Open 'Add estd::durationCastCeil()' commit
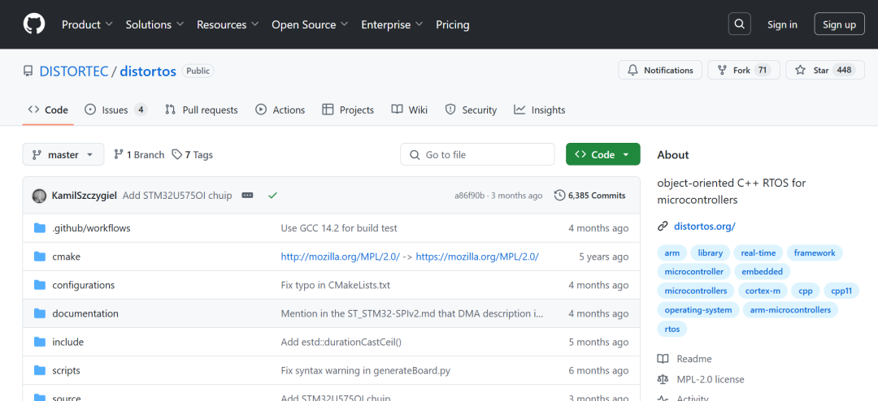The width and height of the screenshot is (878, 401). coord(341,343)
